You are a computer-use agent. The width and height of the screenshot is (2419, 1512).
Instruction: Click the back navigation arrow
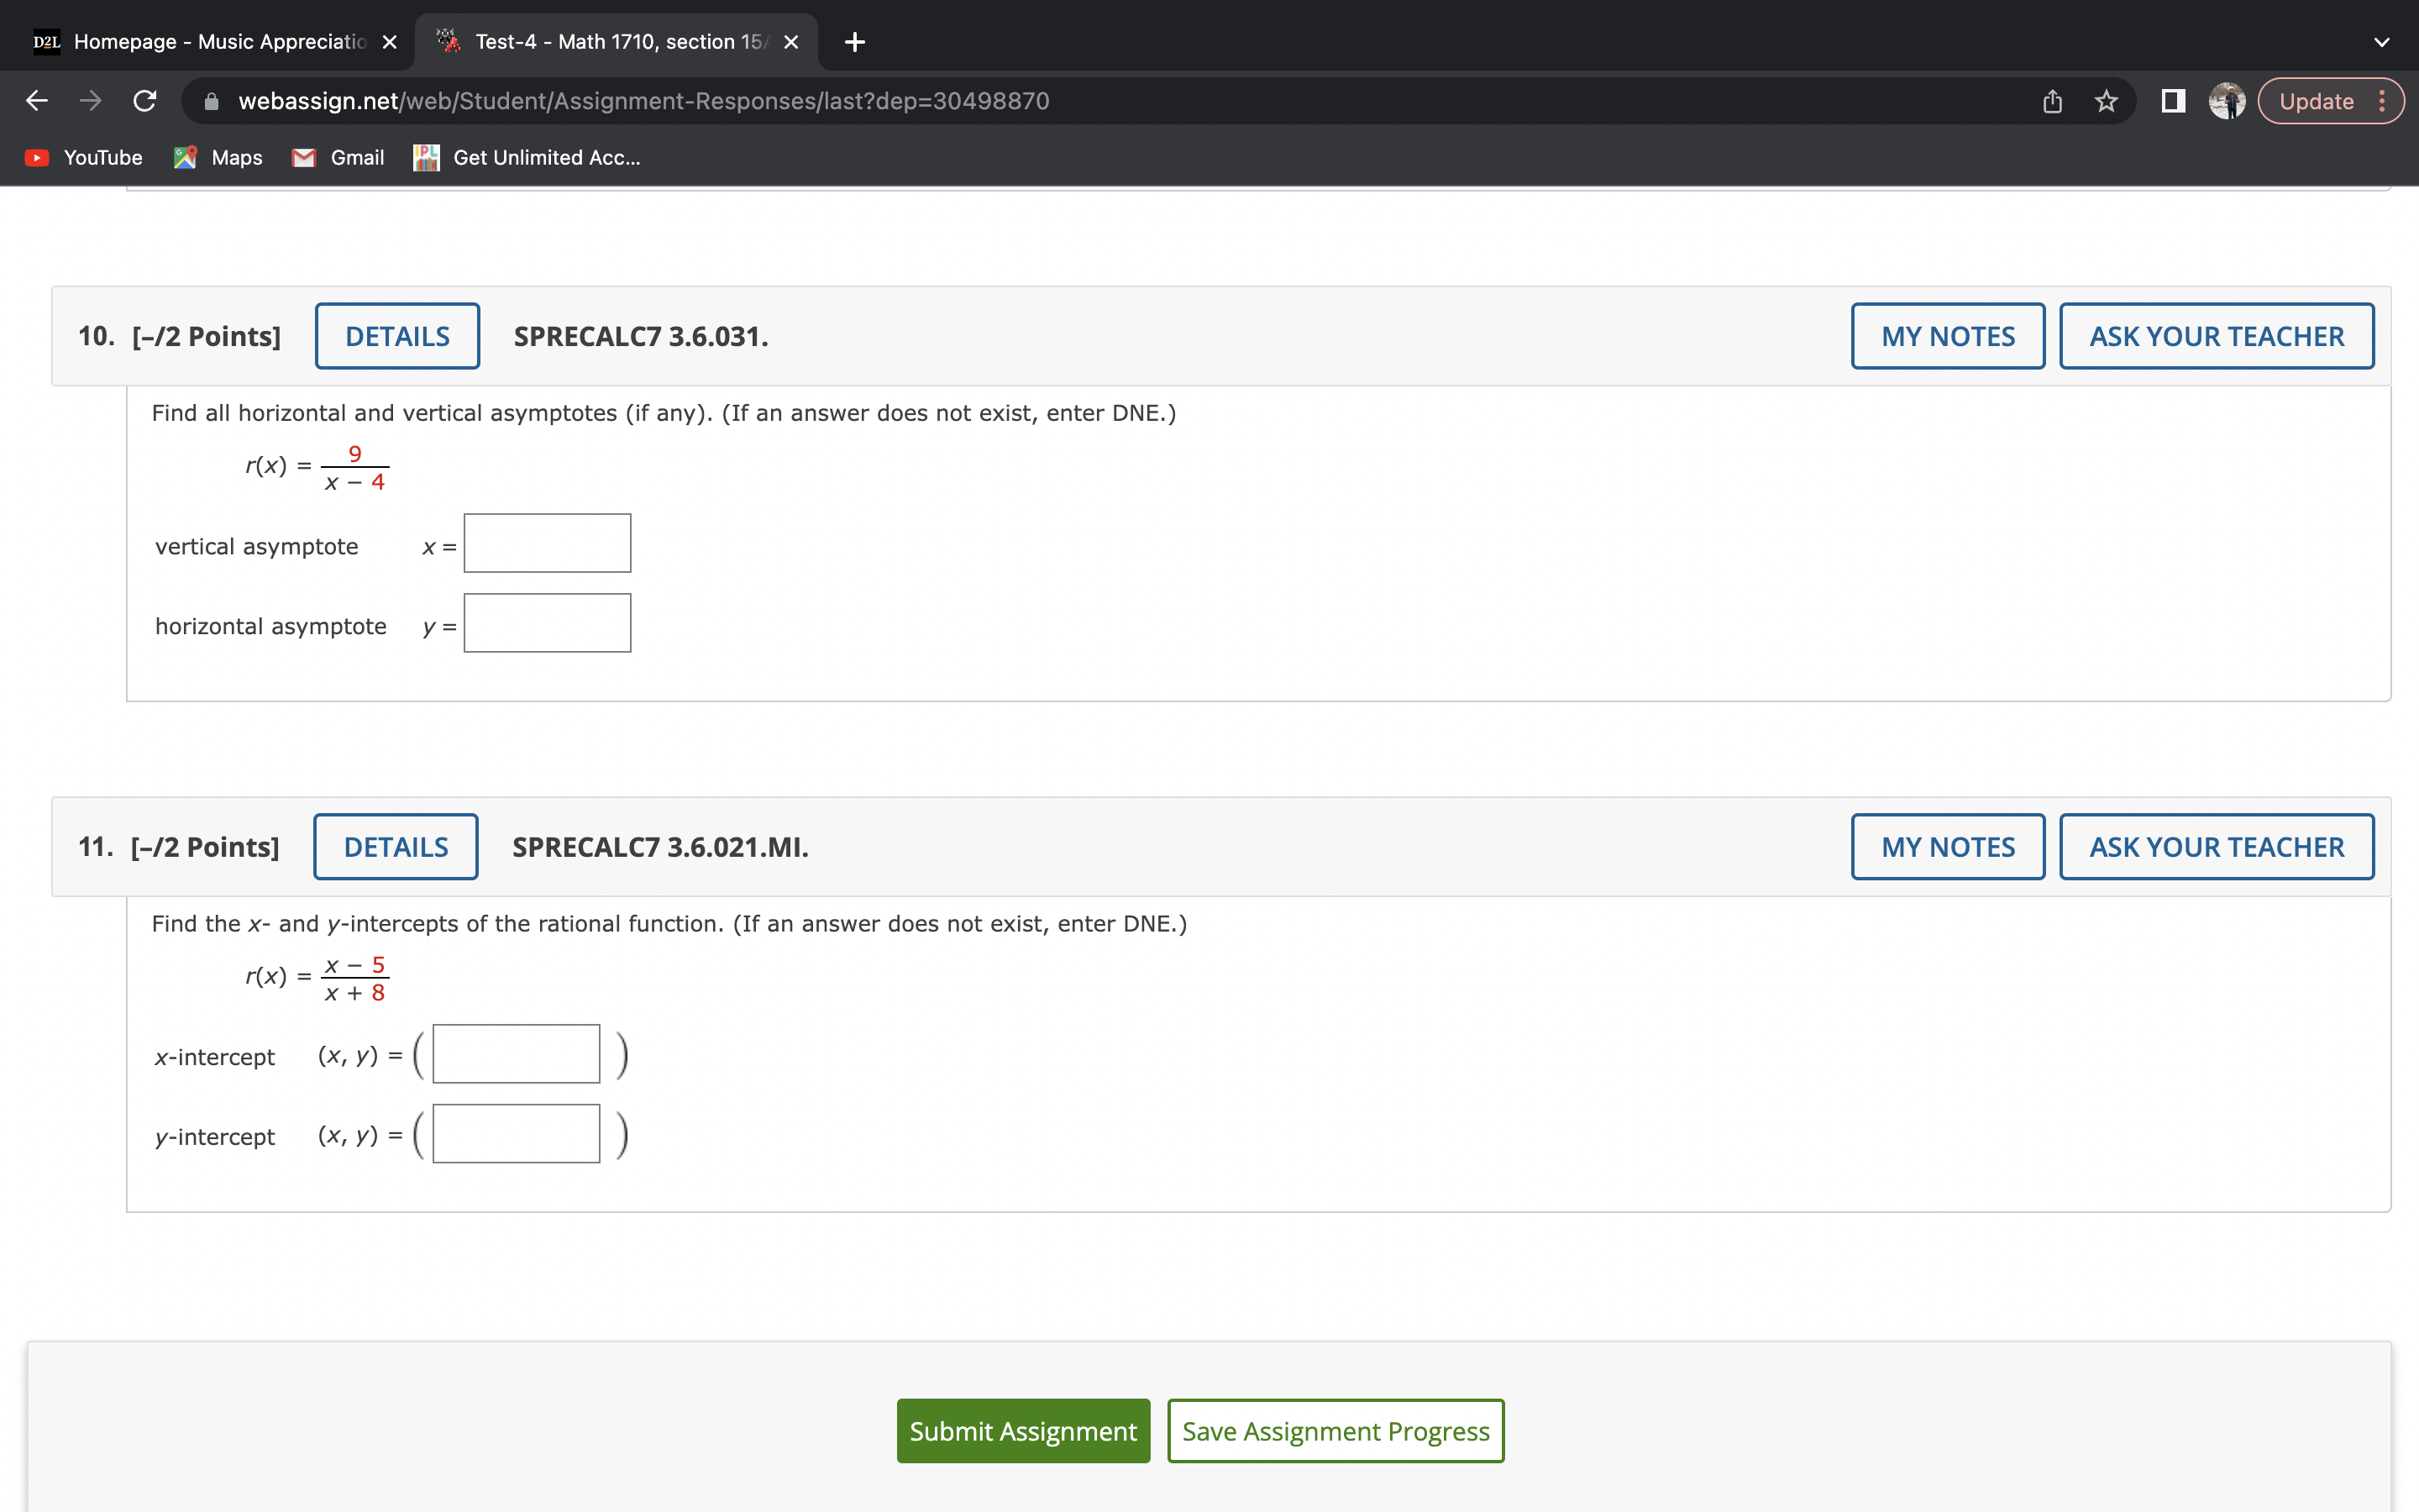36,100
